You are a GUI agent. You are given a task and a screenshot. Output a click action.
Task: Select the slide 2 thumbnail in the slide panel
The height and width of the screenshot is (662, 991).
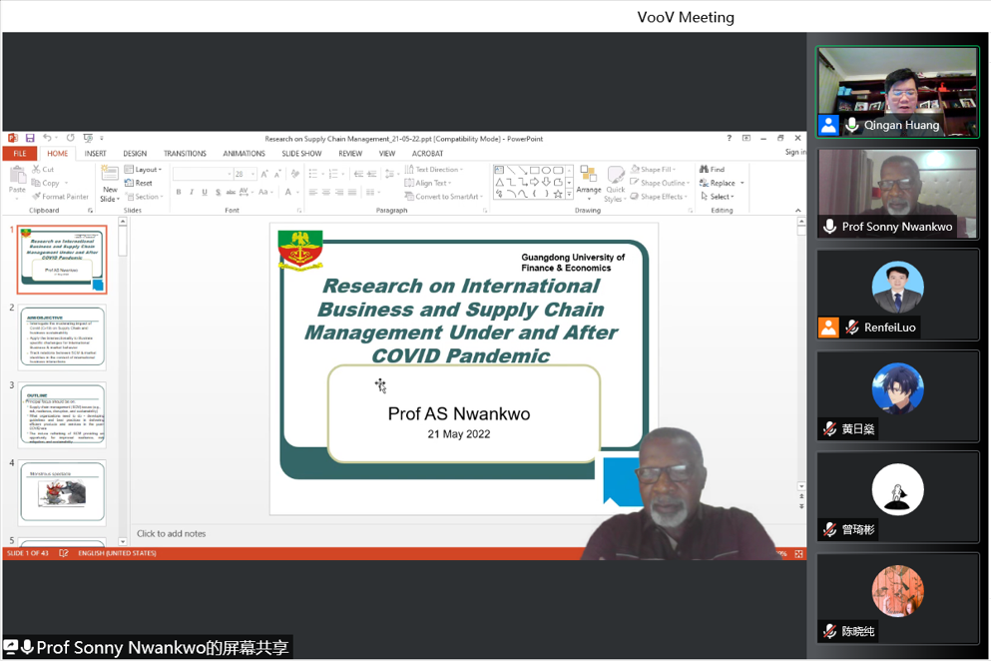62,337
